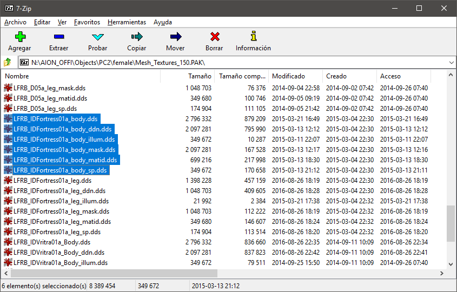Expand the address path dropdown
The width and height of the screenshot is (457, 292).
coord(451,62)
